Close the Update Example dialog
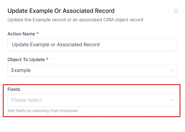 176,11
